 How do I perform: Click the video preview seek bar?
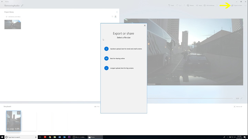pyautogui.click(x=189, y=99)
